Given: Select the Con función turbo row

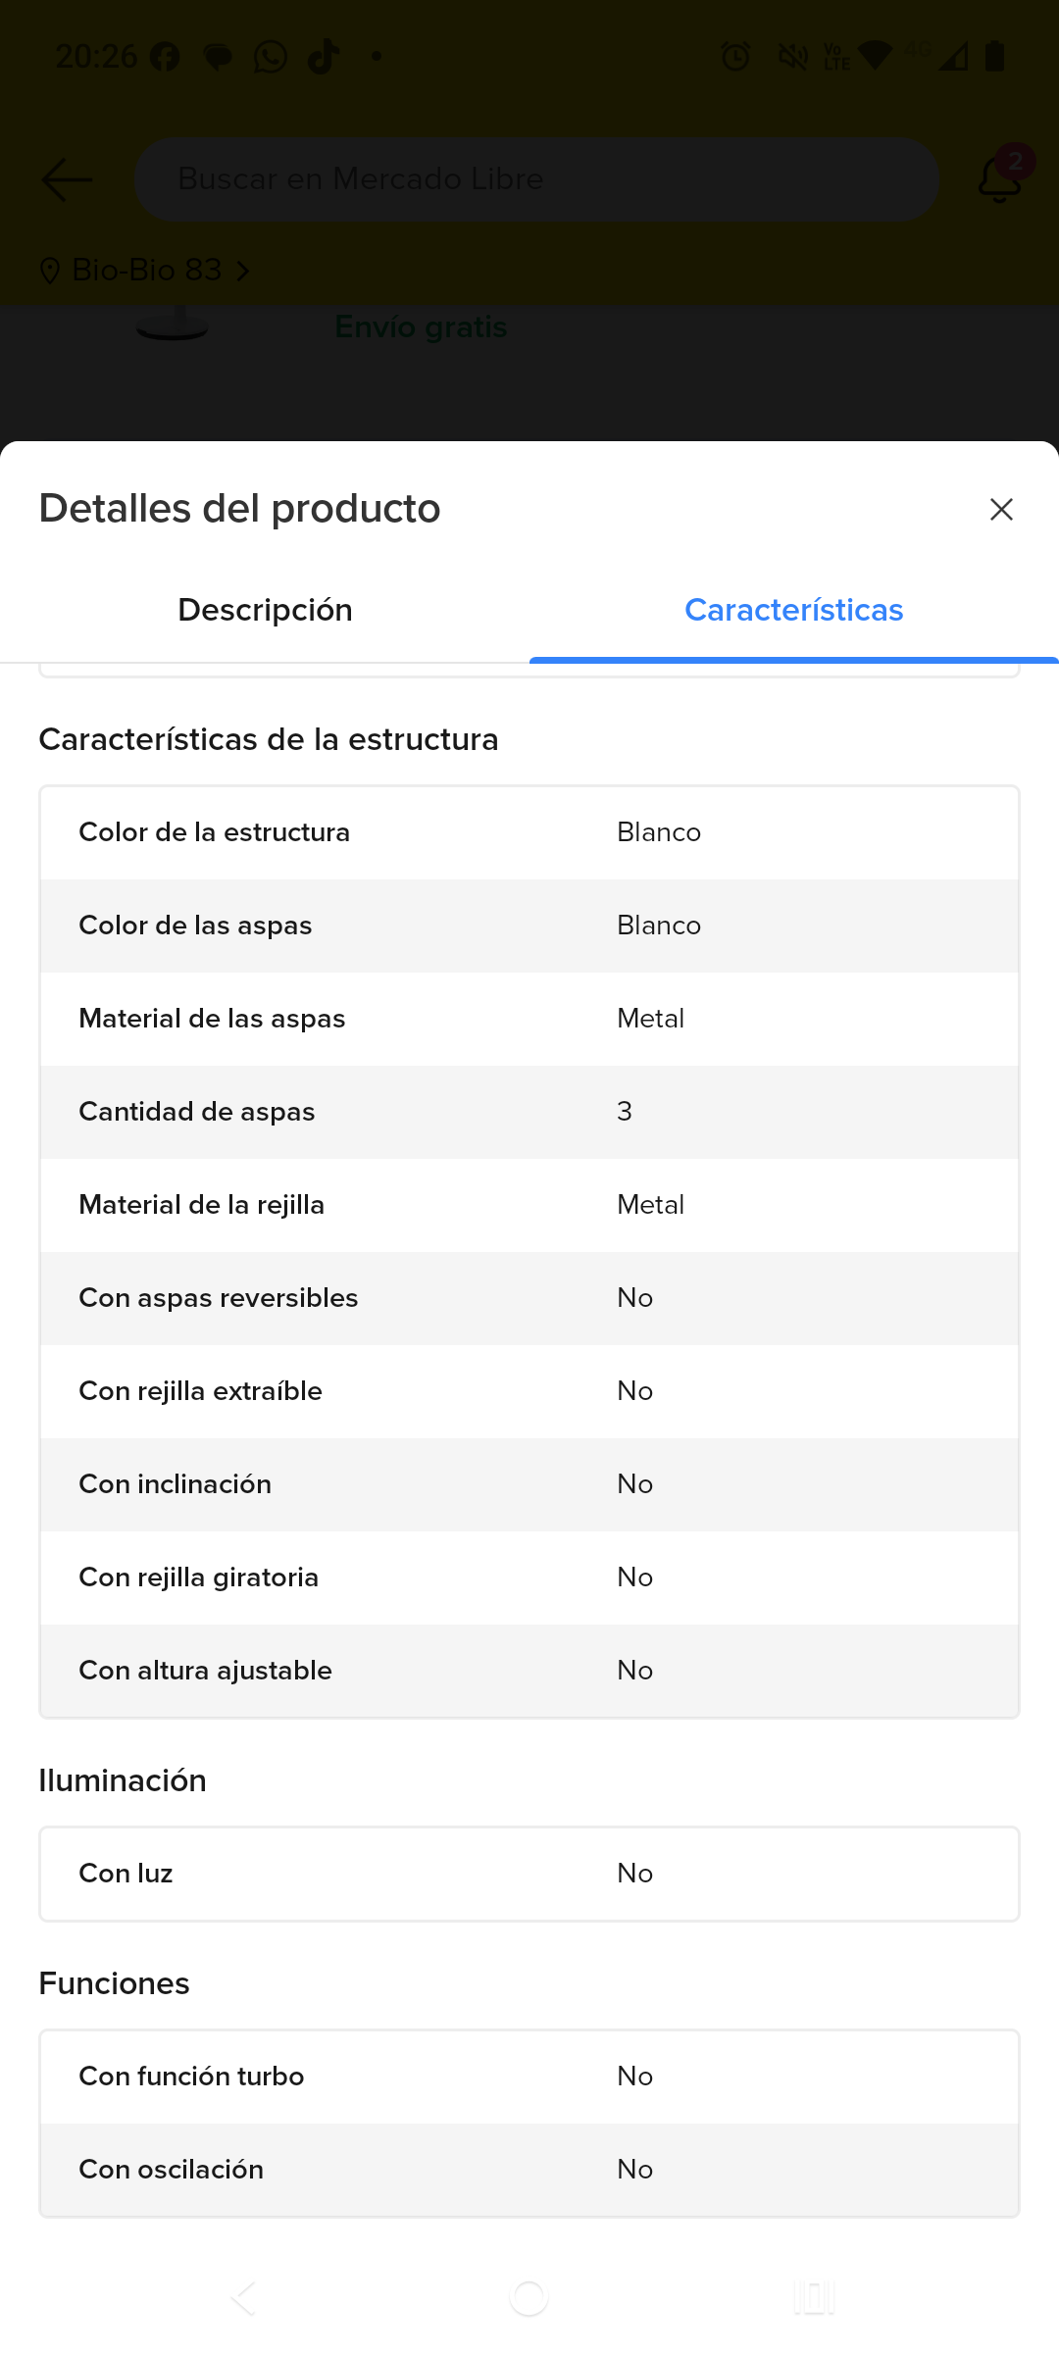Looking at the screenshot, I should point(529,2077).
